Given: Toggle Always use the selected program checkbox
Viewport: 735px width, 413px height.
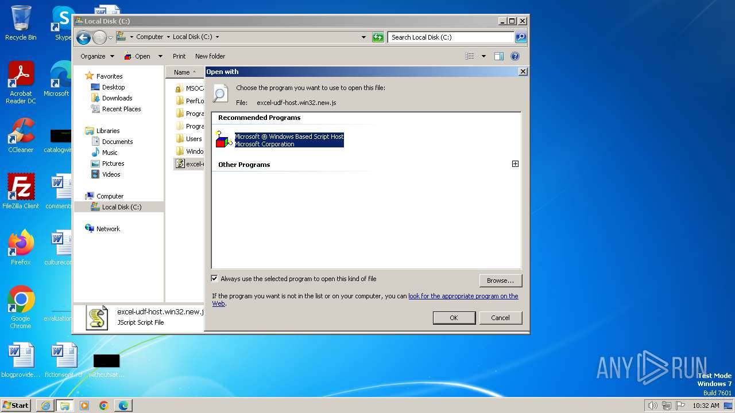Looking at the screenshot, I should pos(215,279).
